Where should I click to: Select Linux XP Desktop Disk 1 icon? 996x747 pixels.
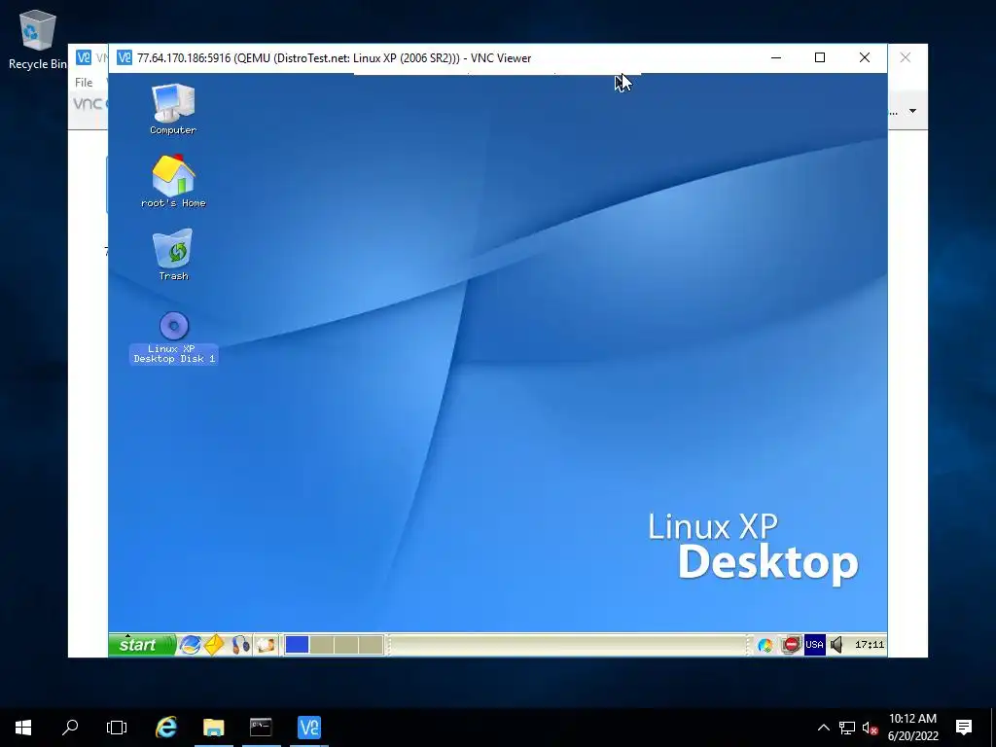point(173,338)
